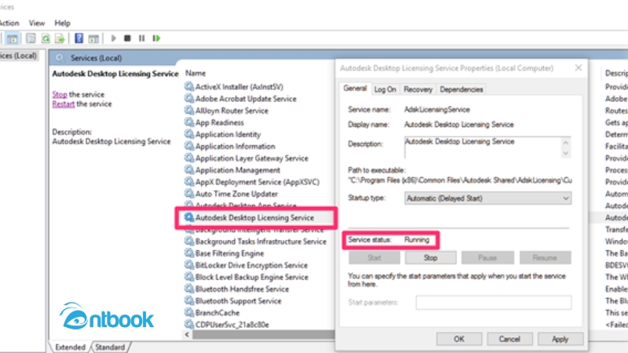
Task: Click gear icon beside Application Management
Action: point(188,169)
